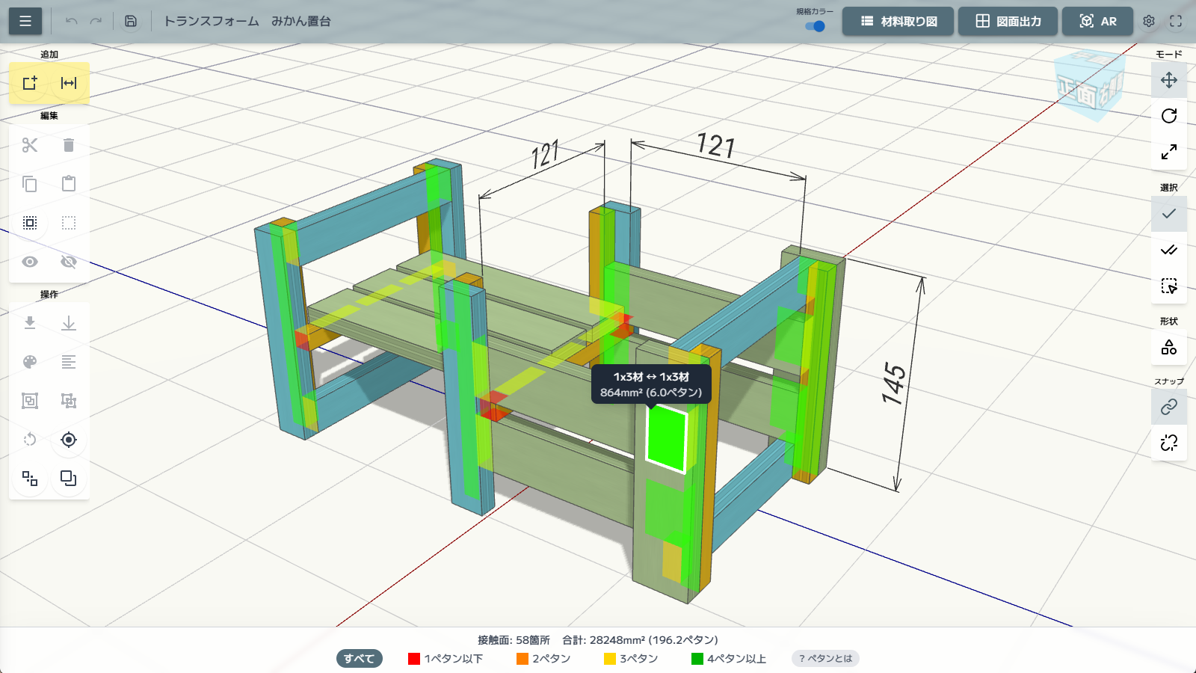Select the red 1ペタン以下 legend swatch
The width and height of the screenshot is (1196, 673).
point(414,659)
